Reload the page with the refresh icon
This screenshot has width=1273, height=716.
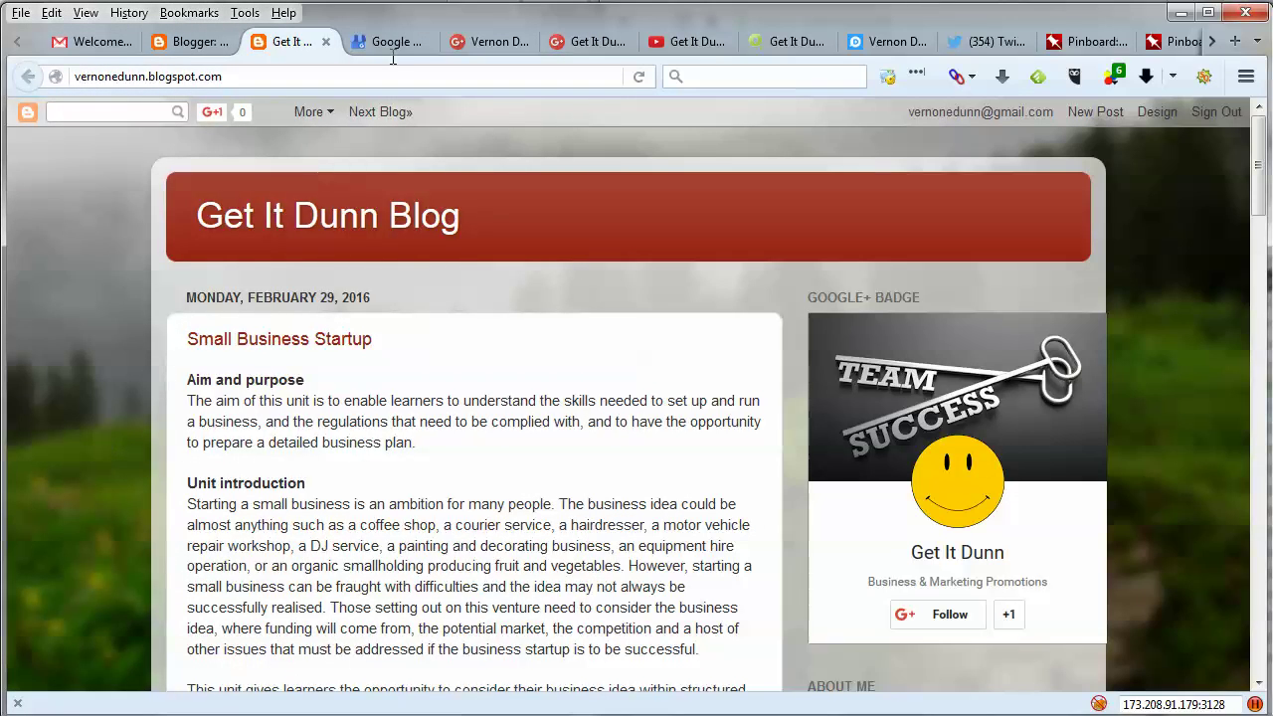pyautogui.click(x=638, y=77)
